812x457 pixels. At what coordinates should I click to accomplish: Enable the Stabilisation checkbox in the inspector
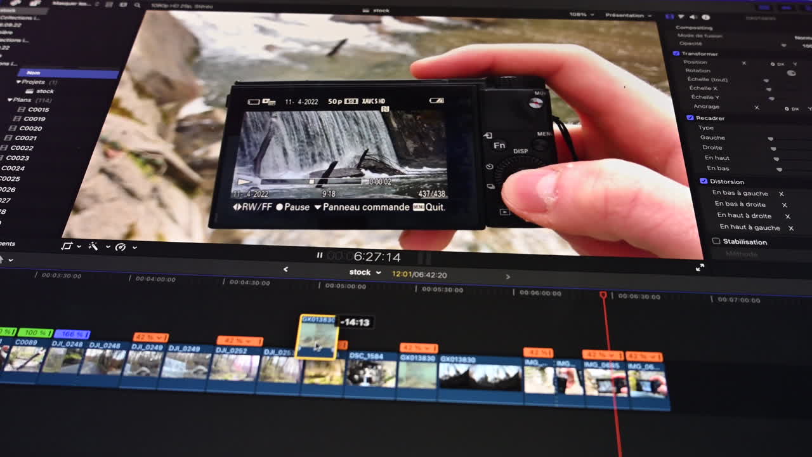pos(716,241)
